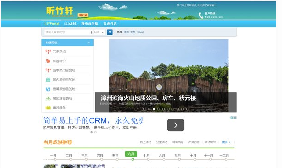Open the 论坛BBS nav tab
Image resolution: width=282 pixels, height=168 pixels.
click(x=70, y=23)
